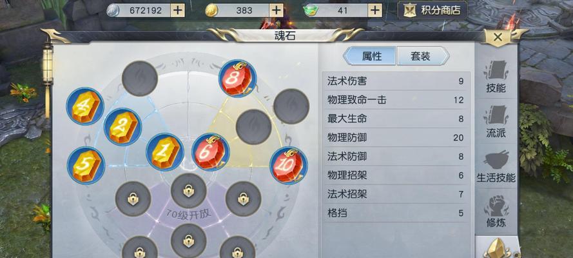The image size is (573, 258).
Task: Select the yellow soul stone numbered 5
Action: (x=86, y=166)
